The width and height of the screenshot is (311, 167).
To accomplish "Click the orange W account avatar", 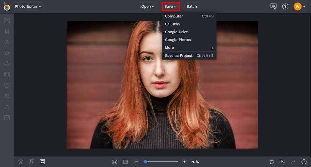I will (x=297, y=7).
